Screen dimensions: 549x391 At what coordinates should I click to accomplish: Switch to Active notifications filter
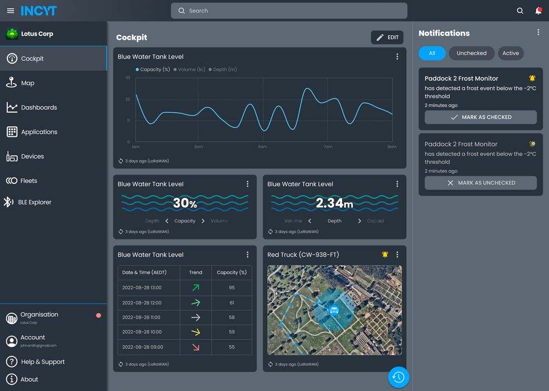pos(511,53)
